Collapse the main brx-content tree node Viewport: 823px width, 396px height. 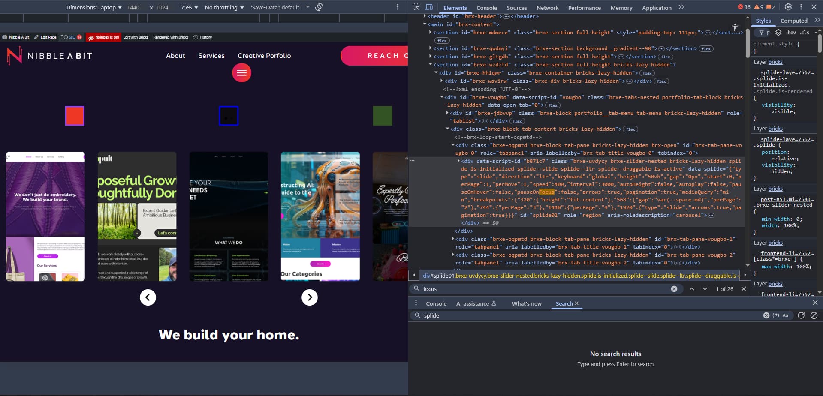coord(425,24)
